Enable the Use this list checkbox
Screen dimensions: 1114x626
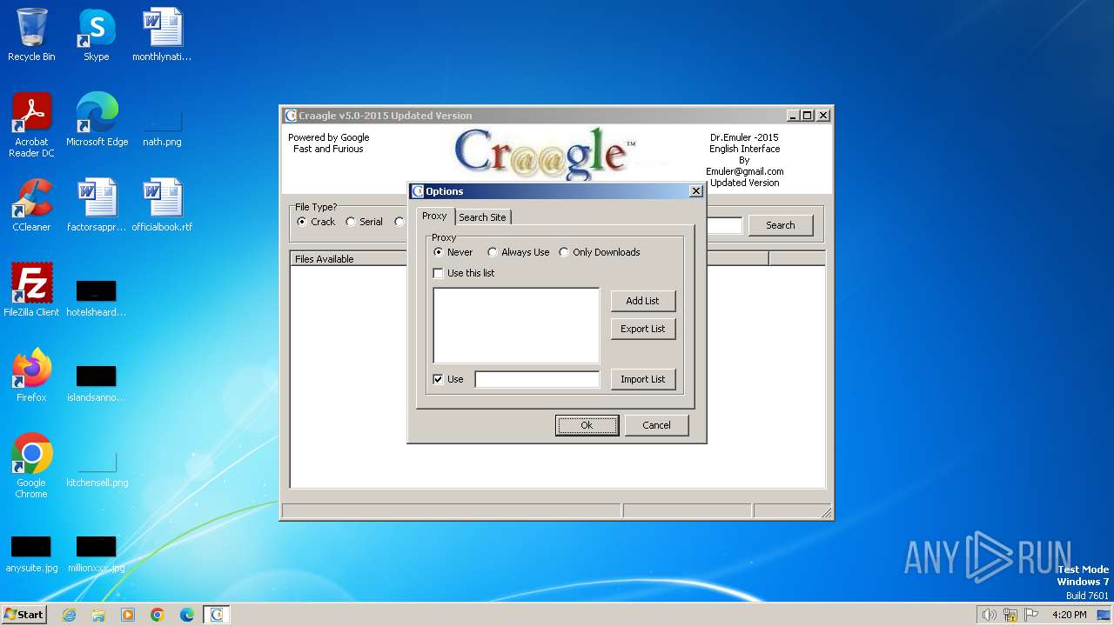[438, 273]
